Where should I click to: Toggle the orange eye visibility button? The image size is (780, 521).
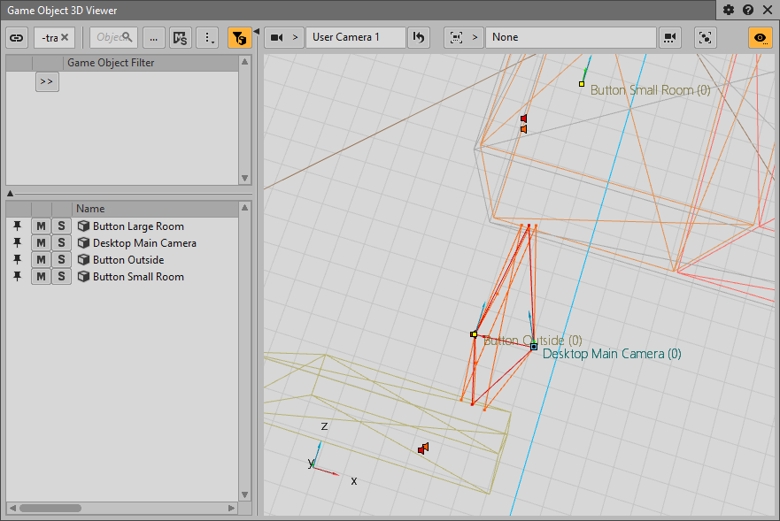coord(760,37)
